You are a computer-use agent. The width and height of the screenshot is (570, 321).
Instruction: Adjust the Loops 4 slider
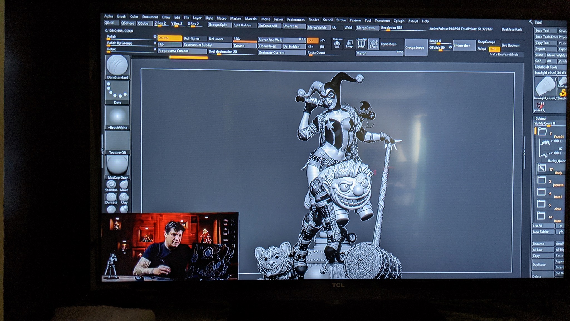pyautogui.click(x=440, y=42)
